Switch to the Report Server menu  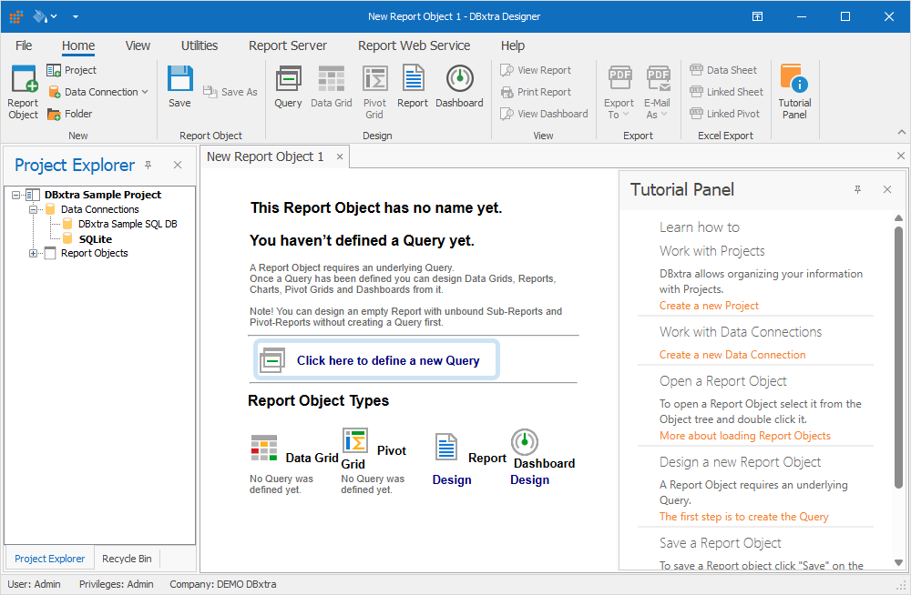click(x=288, y=45)
